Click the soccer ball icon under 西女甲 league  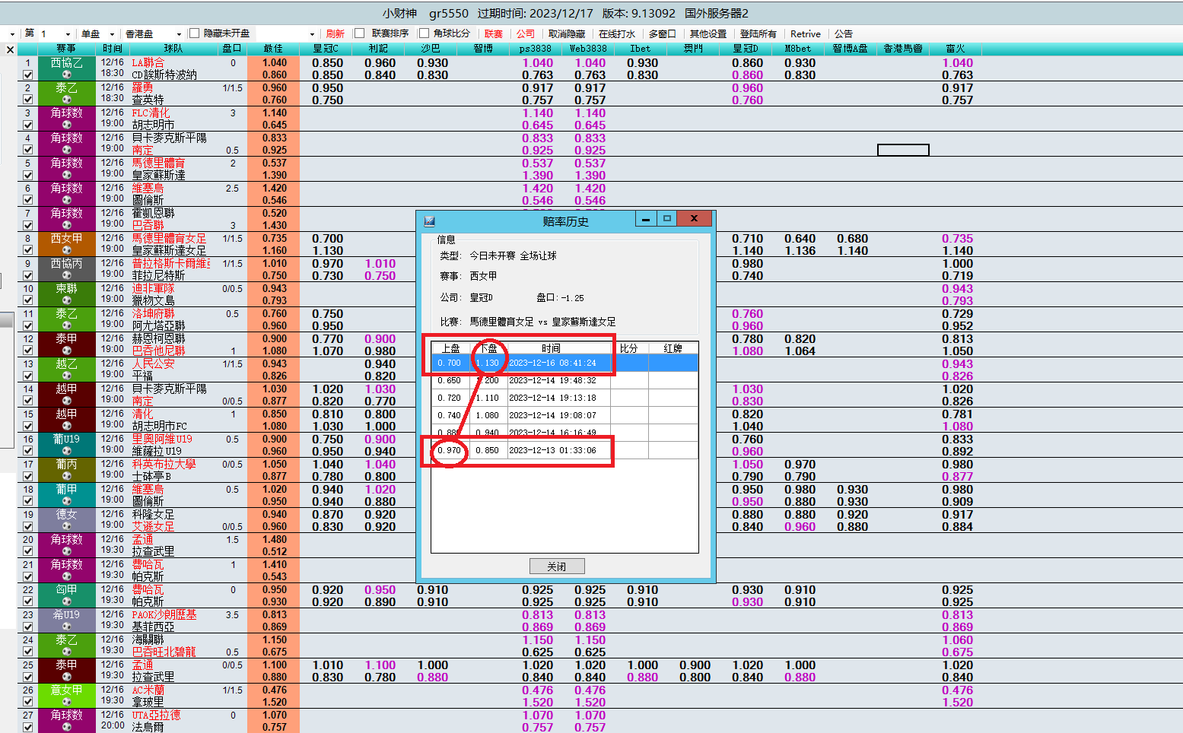pos(66,250)
